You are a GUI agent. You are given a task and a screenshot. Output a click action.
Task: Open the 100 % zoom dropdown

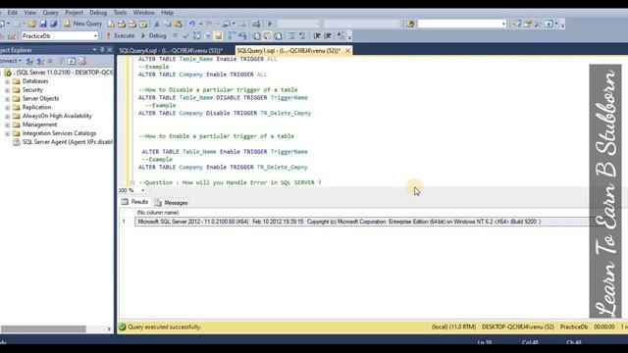(142, 190)
